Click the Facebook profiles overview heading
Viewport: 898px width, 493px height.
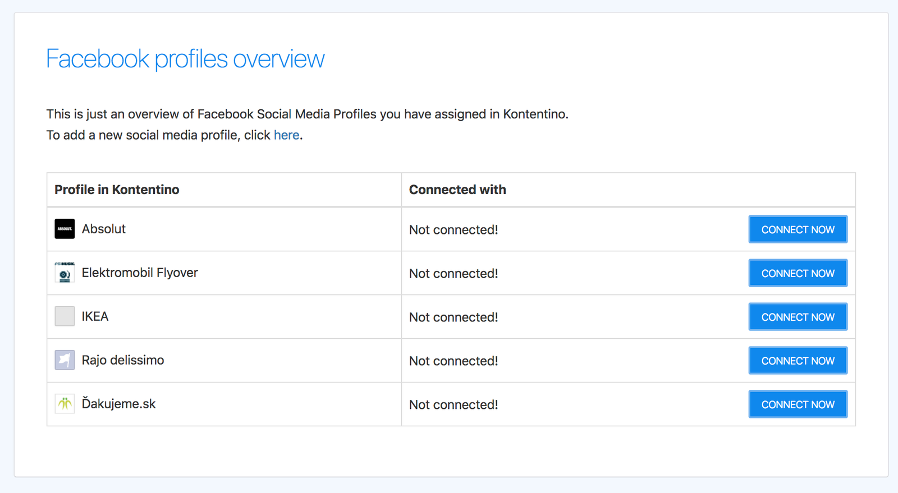click(185, 59)
